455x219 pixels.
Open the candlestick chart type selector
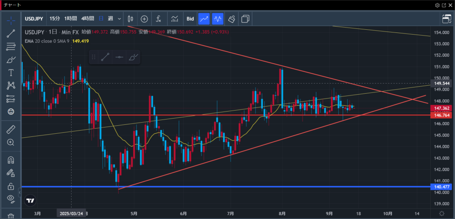tap(130, 19)
